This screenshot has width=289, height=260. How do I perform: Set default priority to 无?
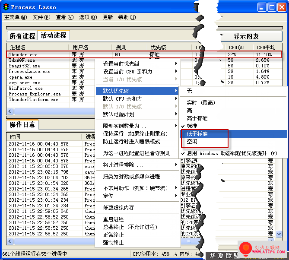[233, 91]
